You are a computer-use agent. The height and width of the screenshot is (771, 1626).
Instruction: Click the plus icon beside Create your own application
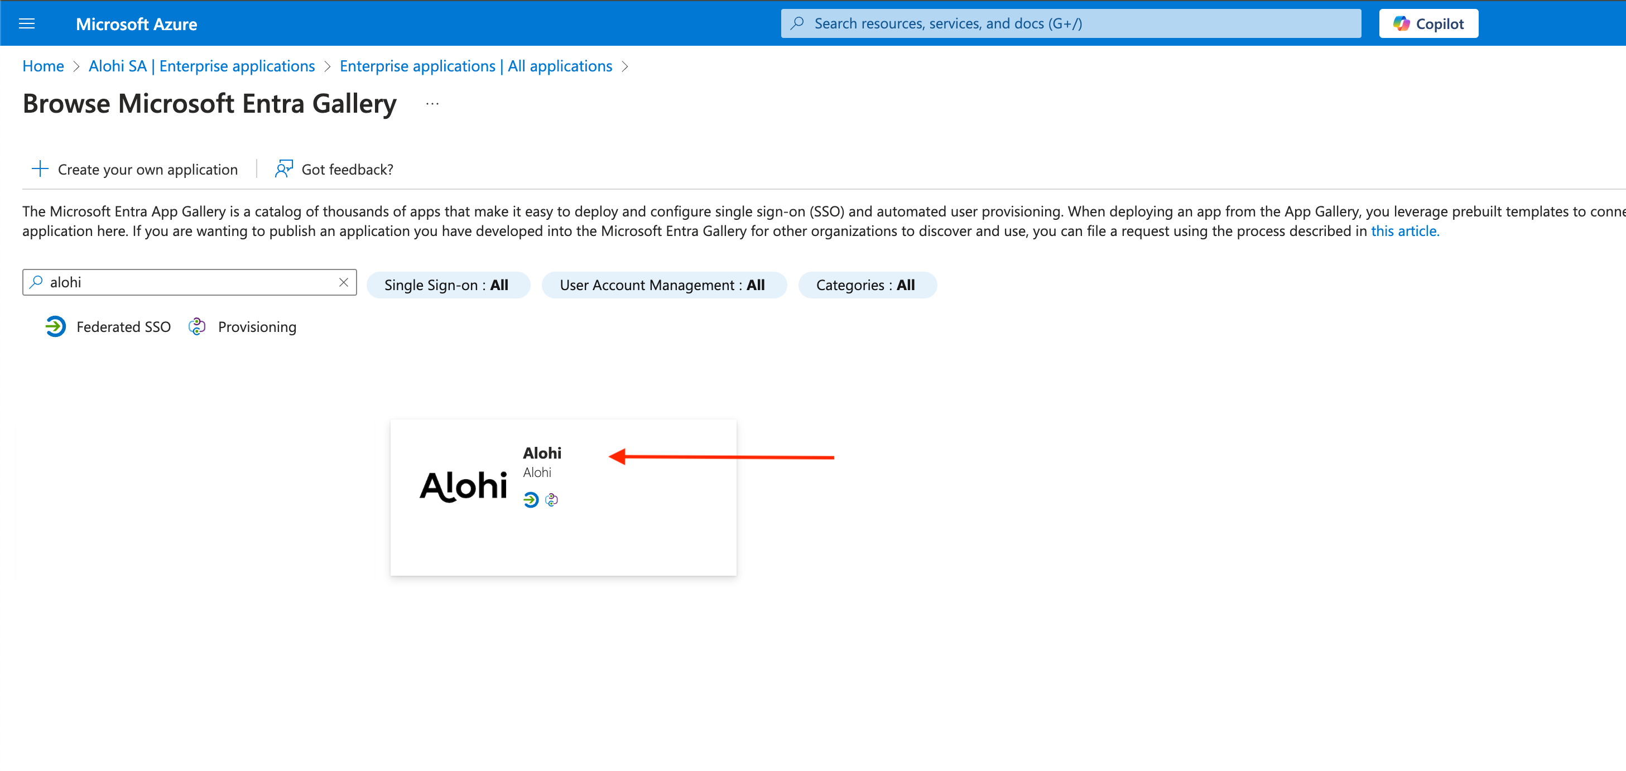coord(40,168)
